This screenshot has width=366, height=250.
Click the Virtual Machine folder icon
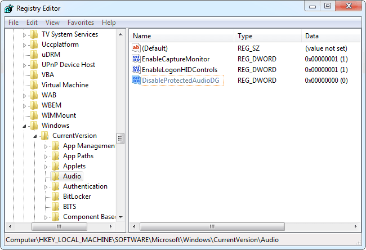pyautogui.click(x=34, y=85)
